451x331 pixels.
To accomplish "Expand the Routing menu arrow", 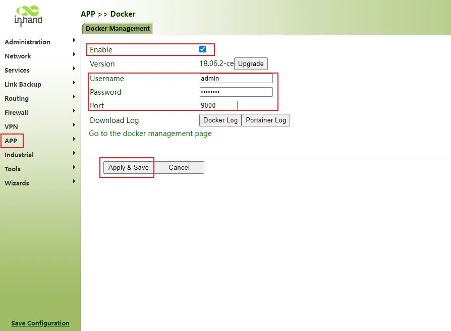I will (74, 97).
